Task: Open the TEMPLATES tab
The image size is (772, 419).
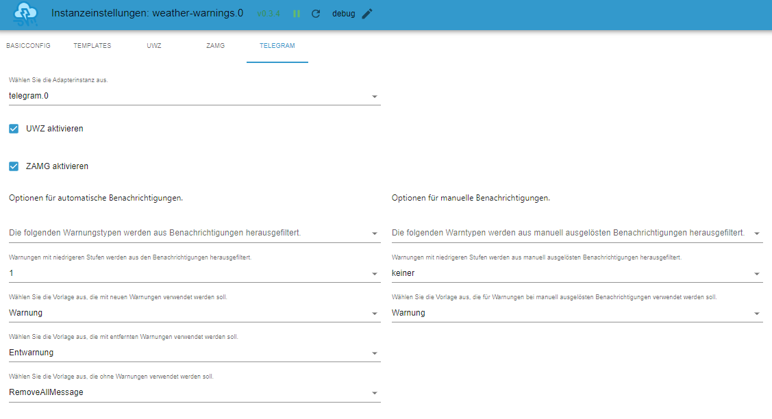Action: tap(92, 46)
